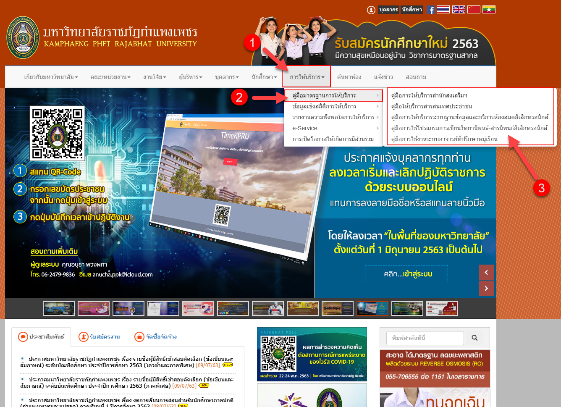Open the แจ้งข่าว nav link

384,77
